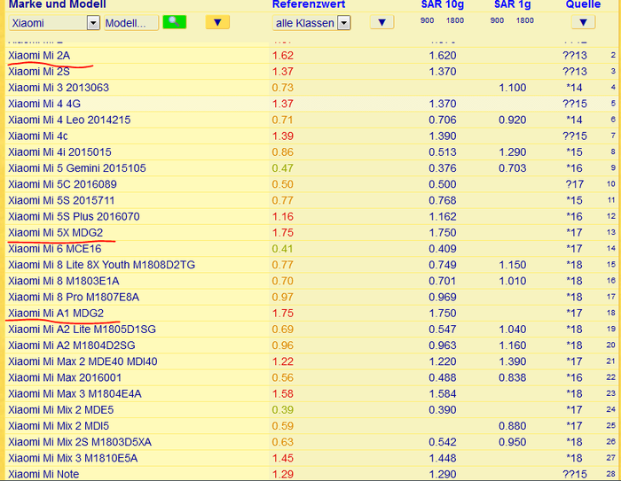Select Xiaomi Mi 5C 2016089
The width and height of the screenshot is (621, 481).
point(62,184)
